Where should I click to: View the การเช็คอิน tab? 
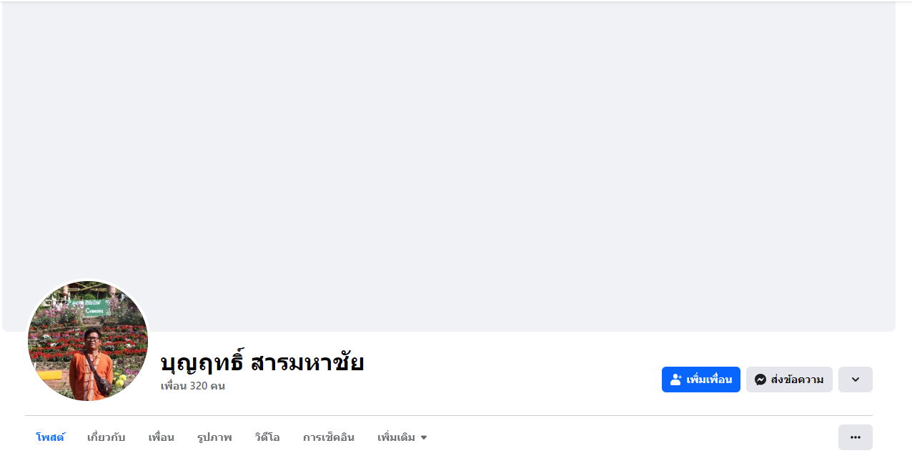[328, 437]
